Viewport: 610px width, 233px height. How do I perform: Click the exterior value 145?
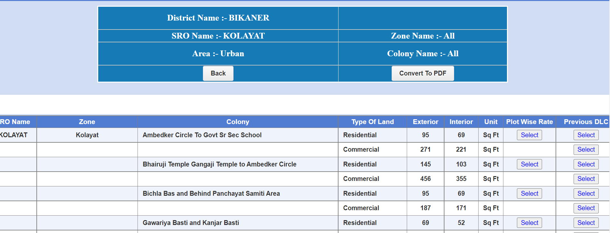pos(425,164)
